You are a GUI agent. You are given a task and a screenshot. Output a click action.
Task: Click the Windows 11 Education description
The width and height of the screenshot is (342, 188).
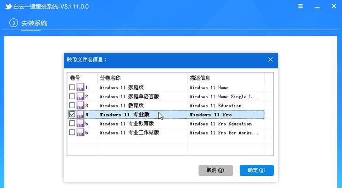click(215, 106)
